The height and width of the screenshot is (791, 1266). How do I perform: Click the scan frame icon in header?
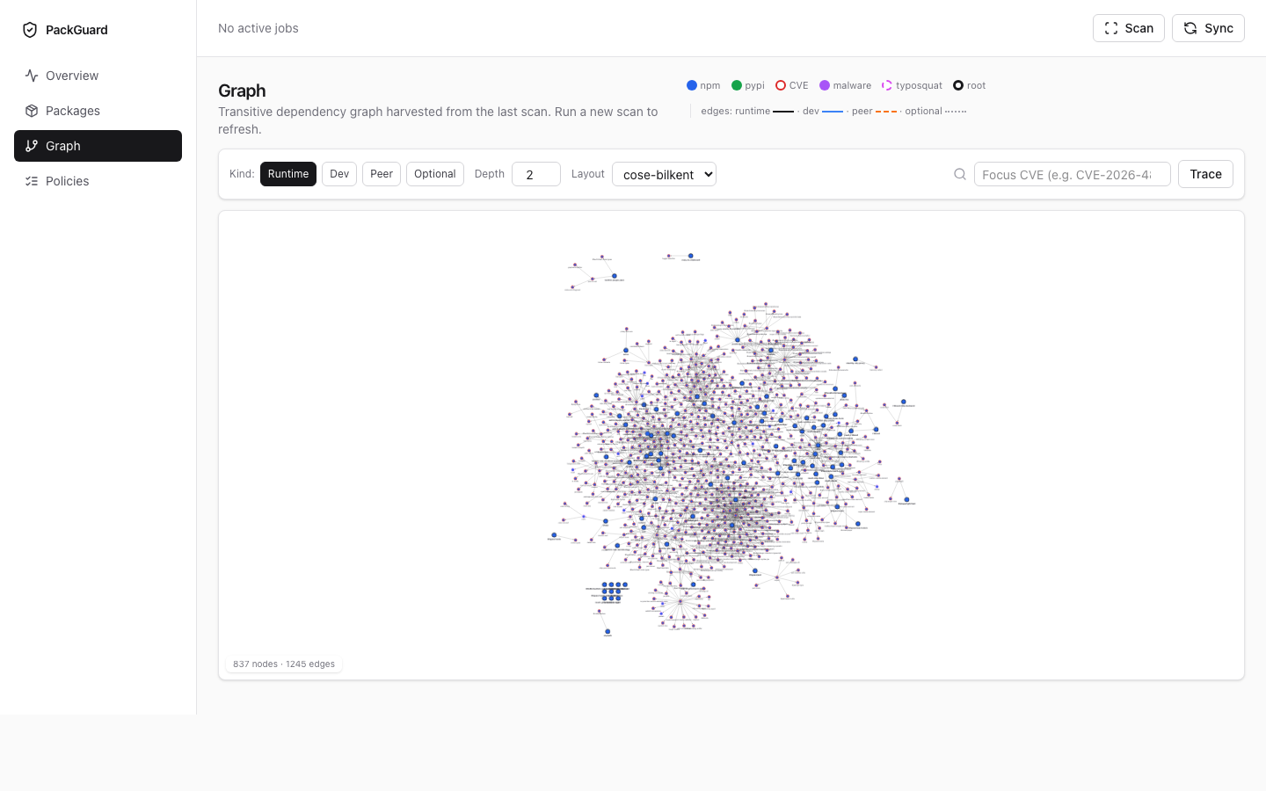click(x=1111, y=28)
